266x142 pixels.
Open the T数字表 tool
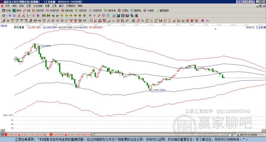110,10
